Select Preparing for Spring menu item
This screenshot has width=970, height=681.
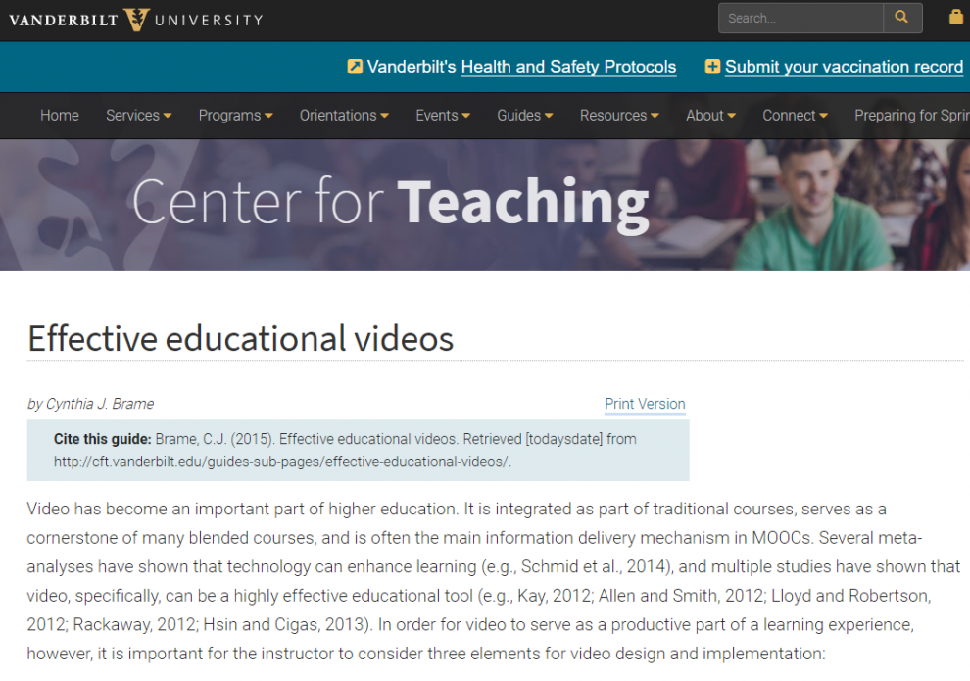coord(911,115)
